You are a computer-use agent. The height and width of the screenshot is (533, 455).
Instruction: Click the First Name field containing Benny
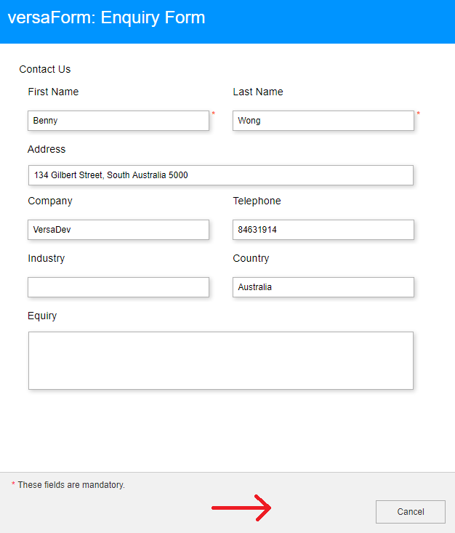coord(118,121)
